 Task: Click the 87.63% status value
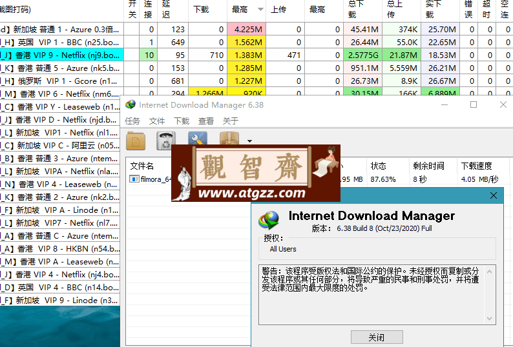pos(383,179)
